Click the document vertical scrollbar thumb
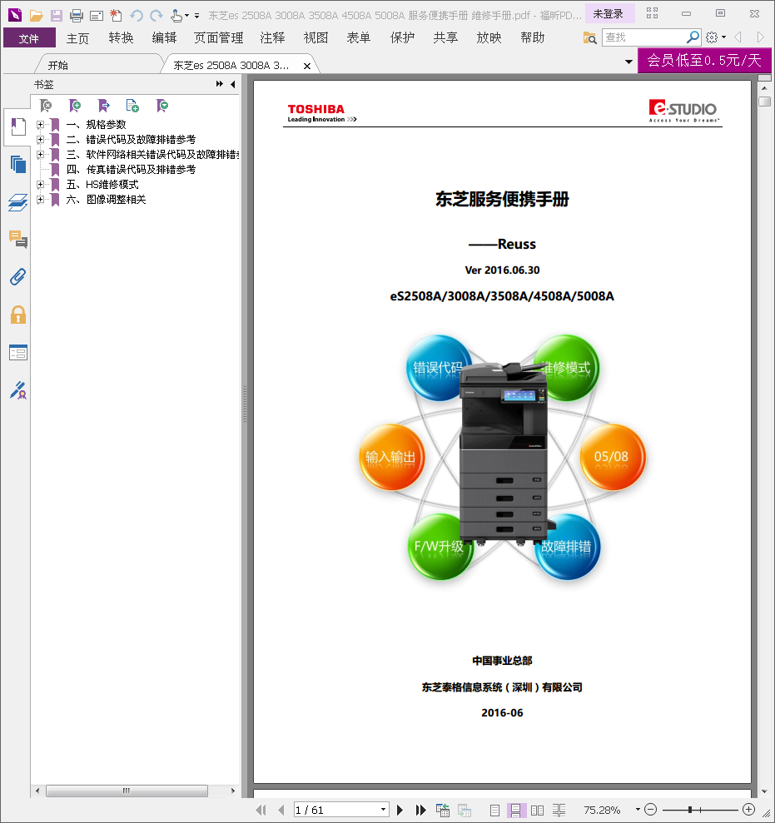Image resolution: width=775 pixels, height=823 pixels. pyautogui.click(x=764, y=102)
